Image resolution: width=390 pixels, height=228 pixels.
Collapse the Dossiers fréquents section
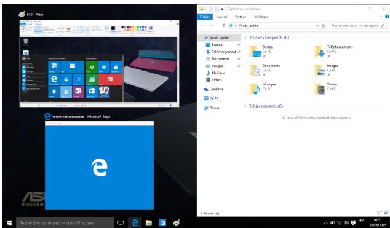coord(245,37)
